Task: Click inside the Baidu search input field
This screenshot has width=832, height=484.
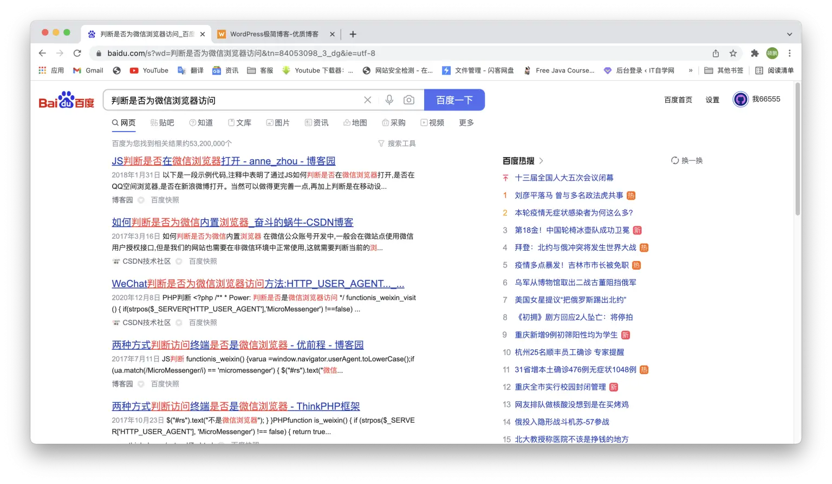Action: click(x=233, y=100)
